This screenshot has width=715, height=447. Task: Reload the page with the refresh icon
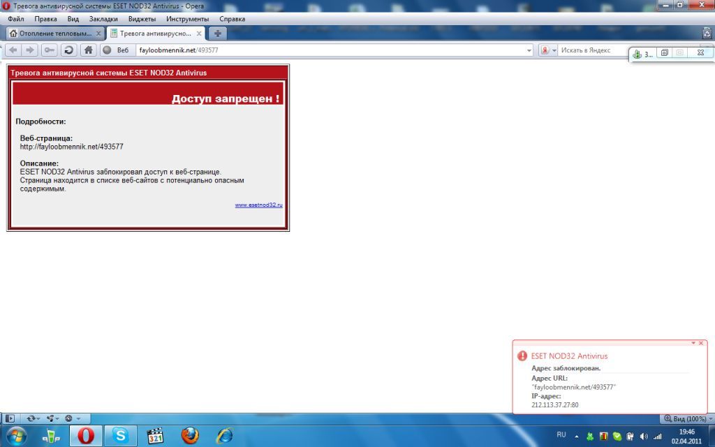pyautogui.click(x=69, y=50)
